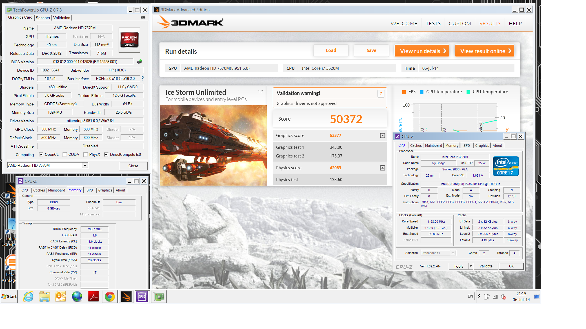Click the GPU-Z title bar icon
This screenshot has width=586, height=329.
click(x=9, y=10)
